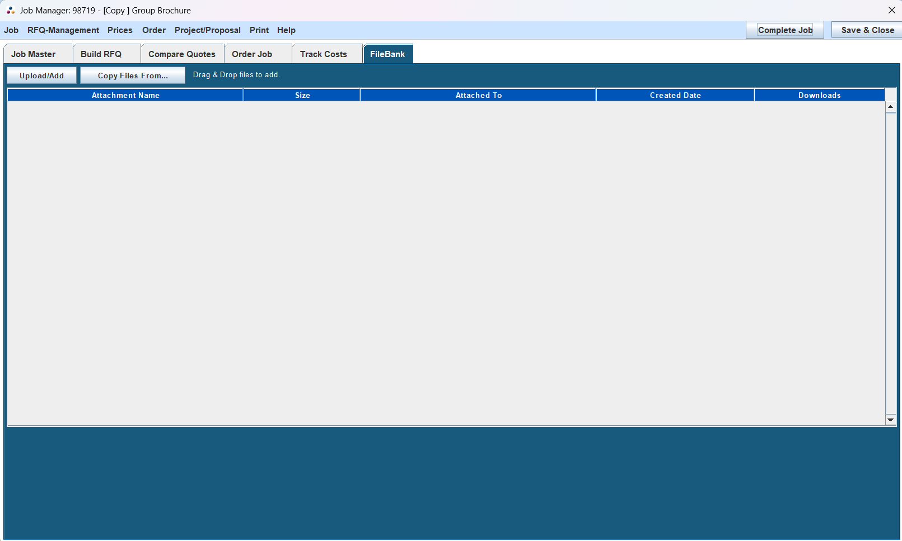The height and width of the screenshot is (541, 902).
Task: Switch to the Track Costs tab
Action: point(323,54)
